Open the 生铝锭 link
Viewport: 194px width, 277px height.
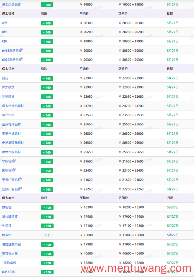pos(7,226)
